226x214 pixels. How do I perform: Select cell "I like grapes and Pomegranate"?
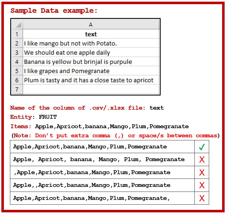tap(91, 71)
